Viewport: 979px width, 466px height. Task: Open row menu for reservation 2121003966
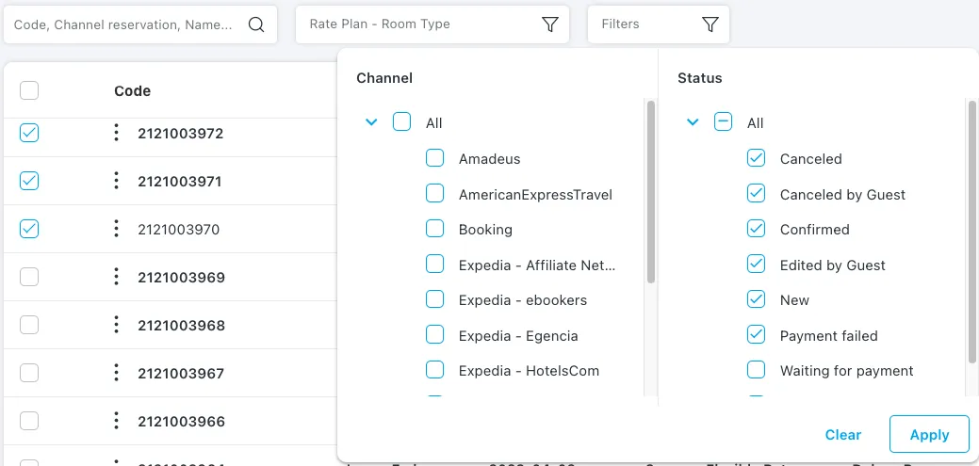[116, 421]
